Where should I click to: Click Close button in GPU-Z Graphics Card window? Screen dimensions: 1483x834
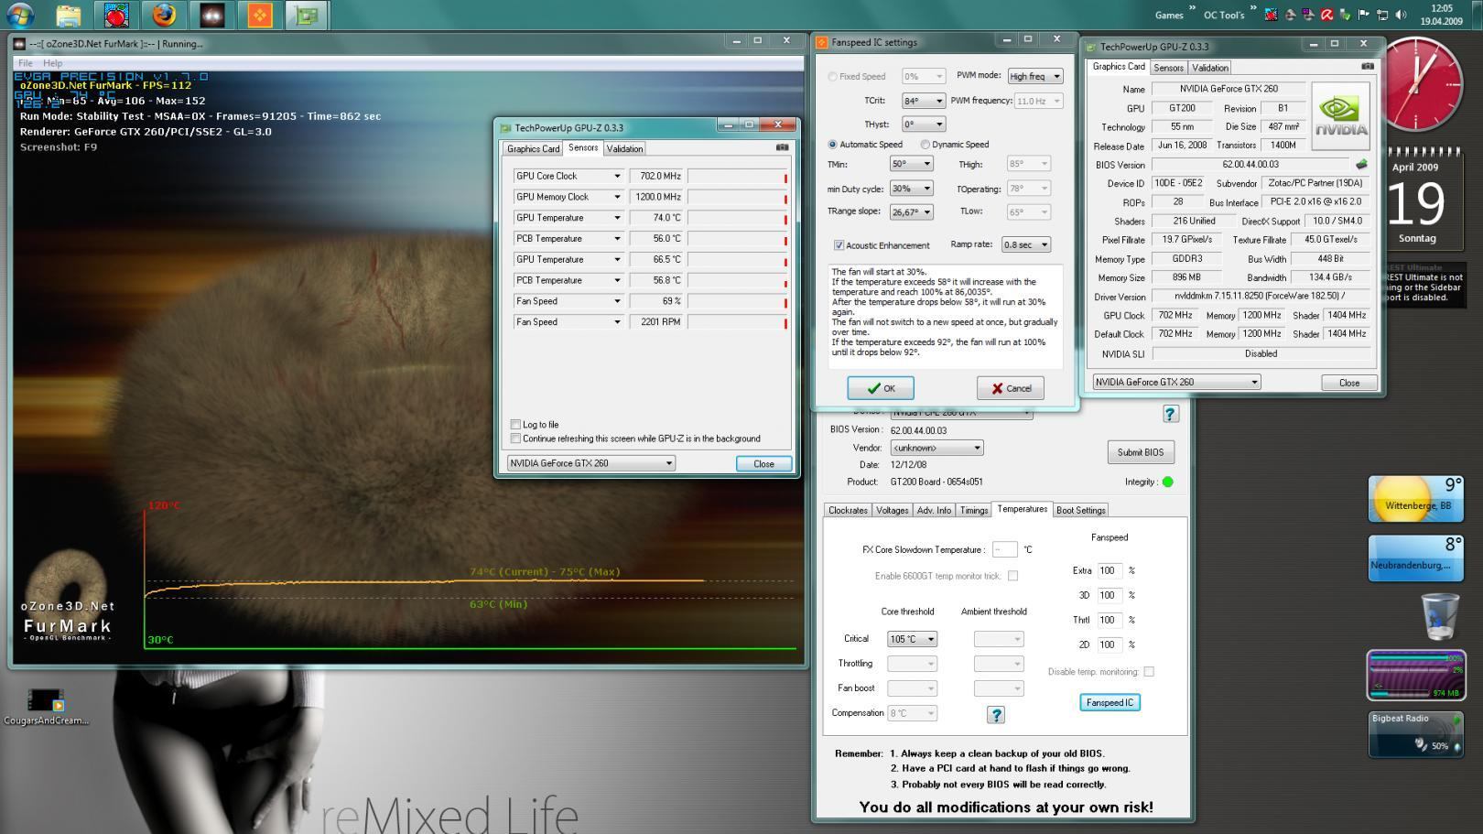click(1349, 383)
